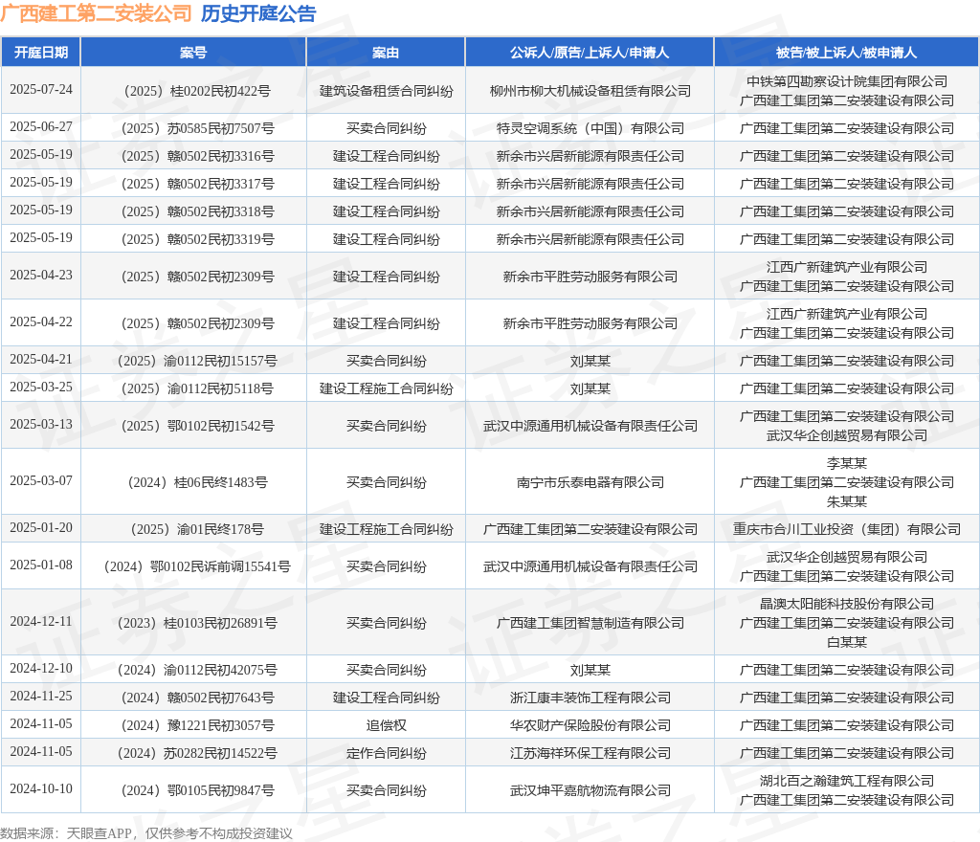Click plaintiff 特灵空调系统（中国）有限公司
The width and height of the screenshot is (980, 842).
click(x=590, y=128)
